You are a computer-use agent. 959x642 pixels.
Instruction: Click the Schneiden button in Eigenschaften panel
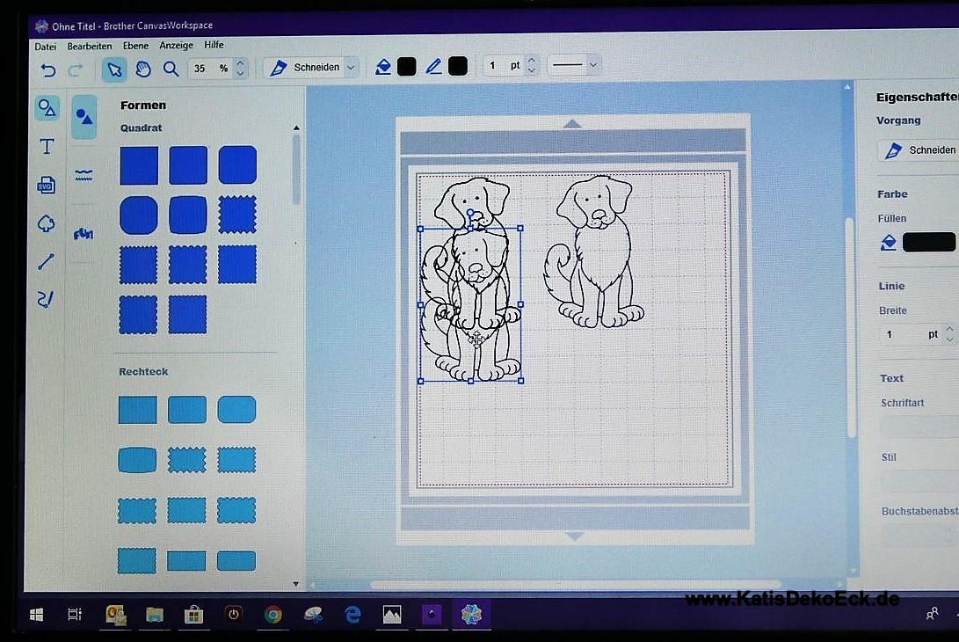[919, 150]
